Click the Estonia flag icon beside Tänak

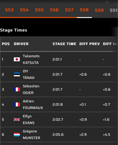coord(17,74)
